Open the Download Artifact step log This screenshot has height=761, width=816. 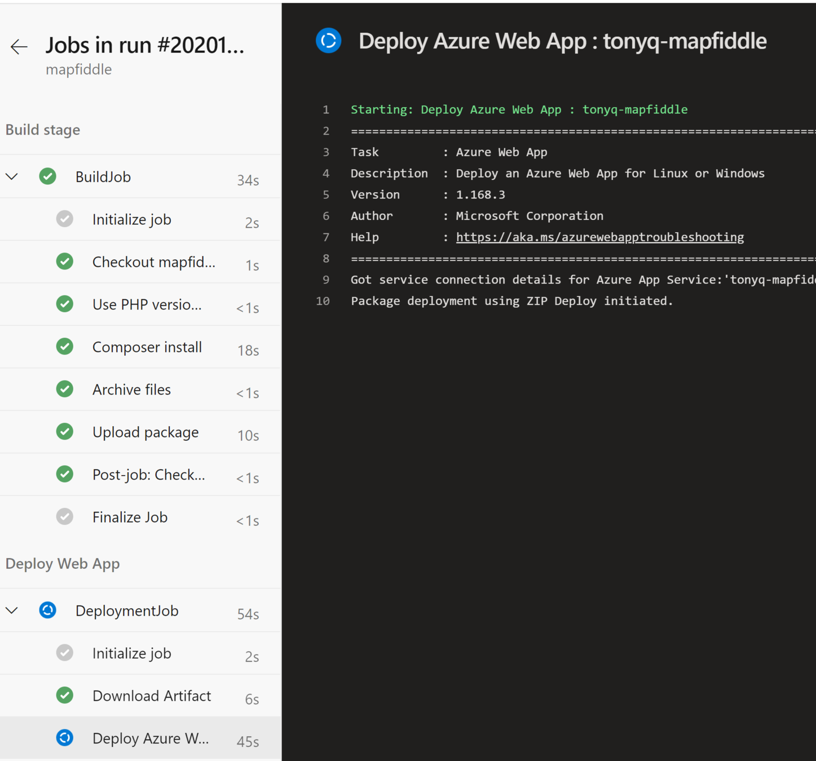140,696
